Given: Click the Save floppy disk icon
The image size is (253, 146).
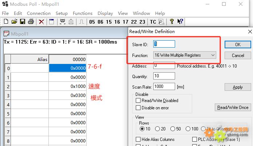Looking at the screenshot, I should [x=23, y=21].
